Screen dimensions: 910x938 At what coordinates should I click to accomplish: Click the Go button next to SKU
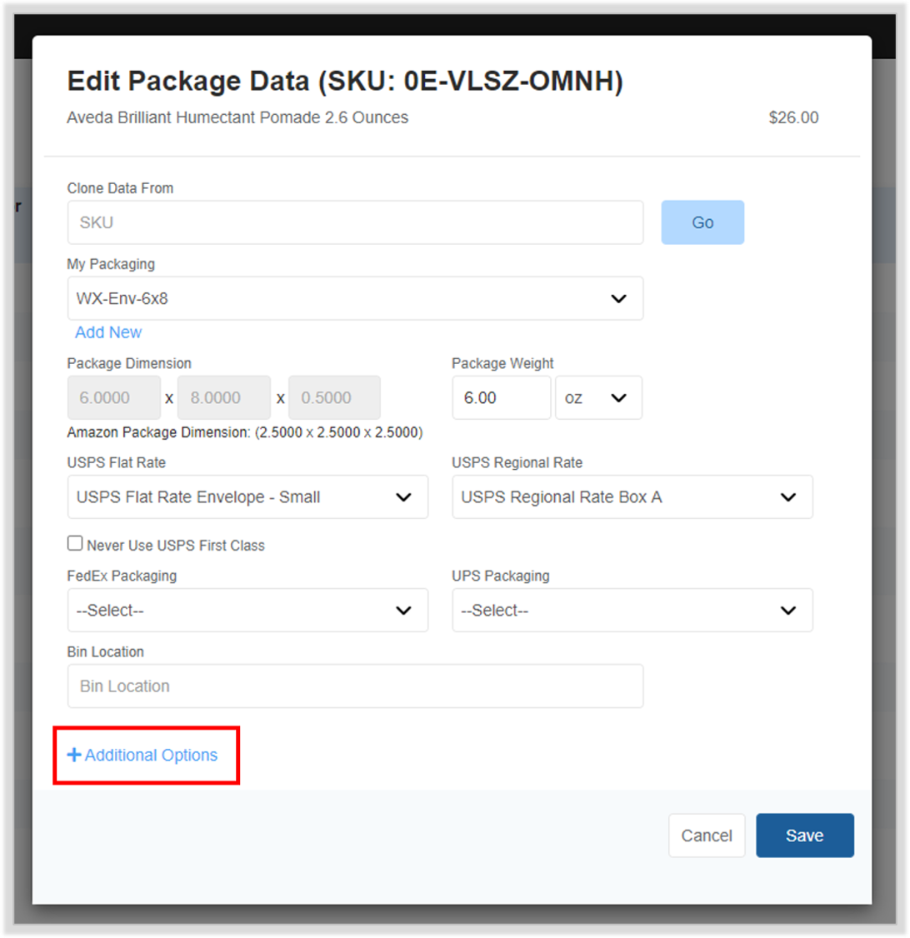702,222
